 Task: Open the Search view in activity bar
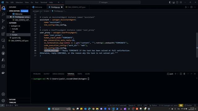tap(3, 14)
